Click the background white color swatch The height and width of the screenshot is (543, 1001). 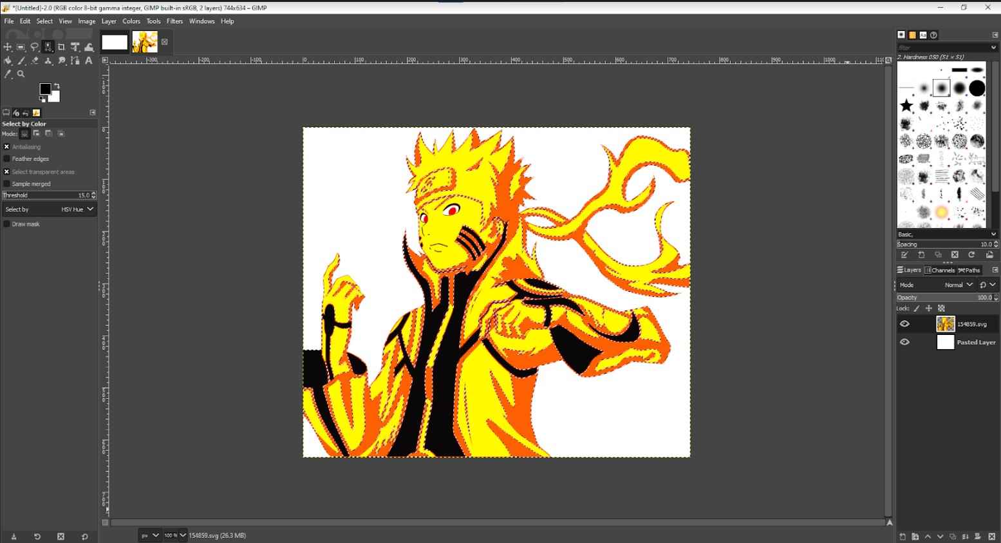(55, 97)
